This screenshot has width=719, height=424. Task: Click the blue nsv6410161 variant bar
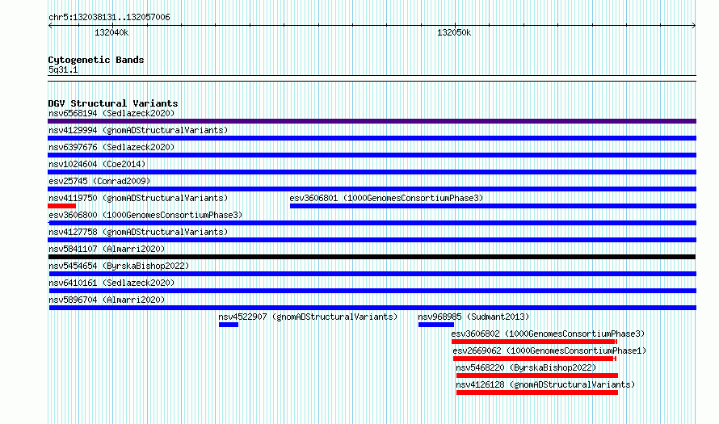[x=372, y=291]
